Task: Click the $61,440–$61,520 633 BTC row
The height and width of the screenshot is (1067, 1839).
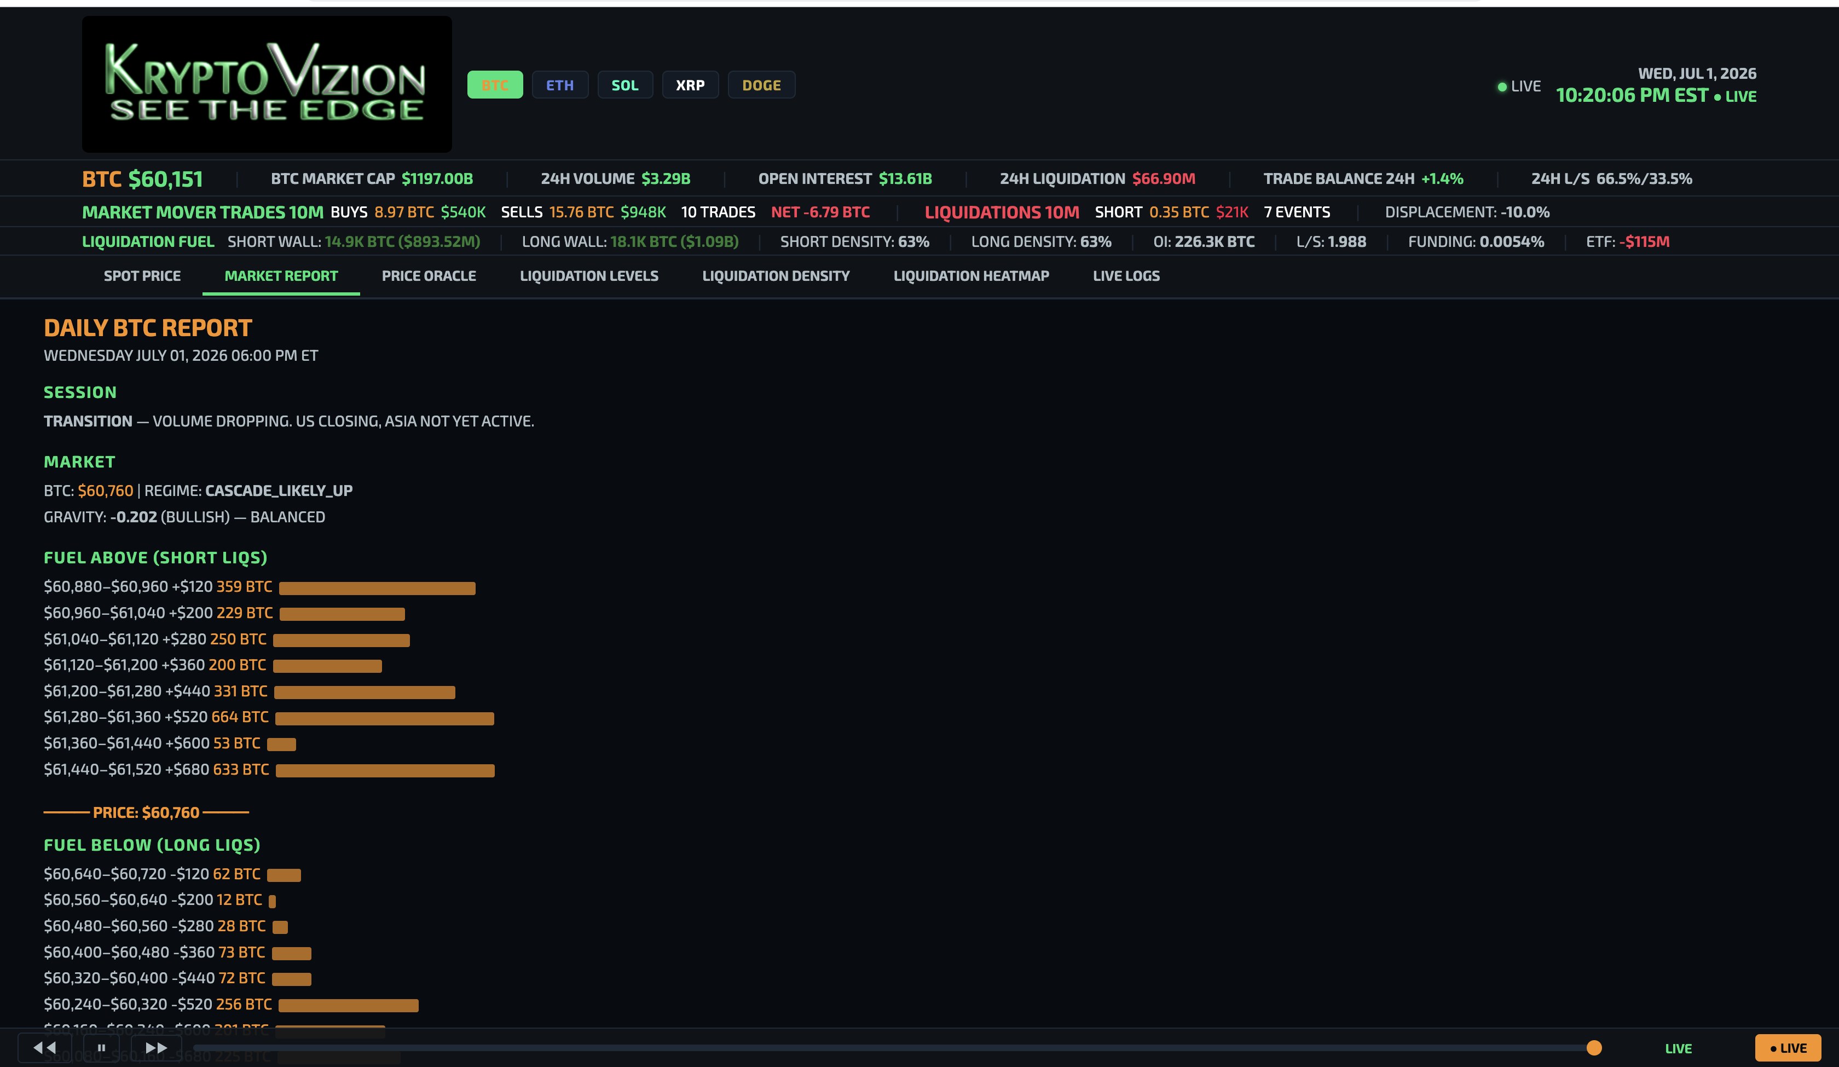Action: 269,769
